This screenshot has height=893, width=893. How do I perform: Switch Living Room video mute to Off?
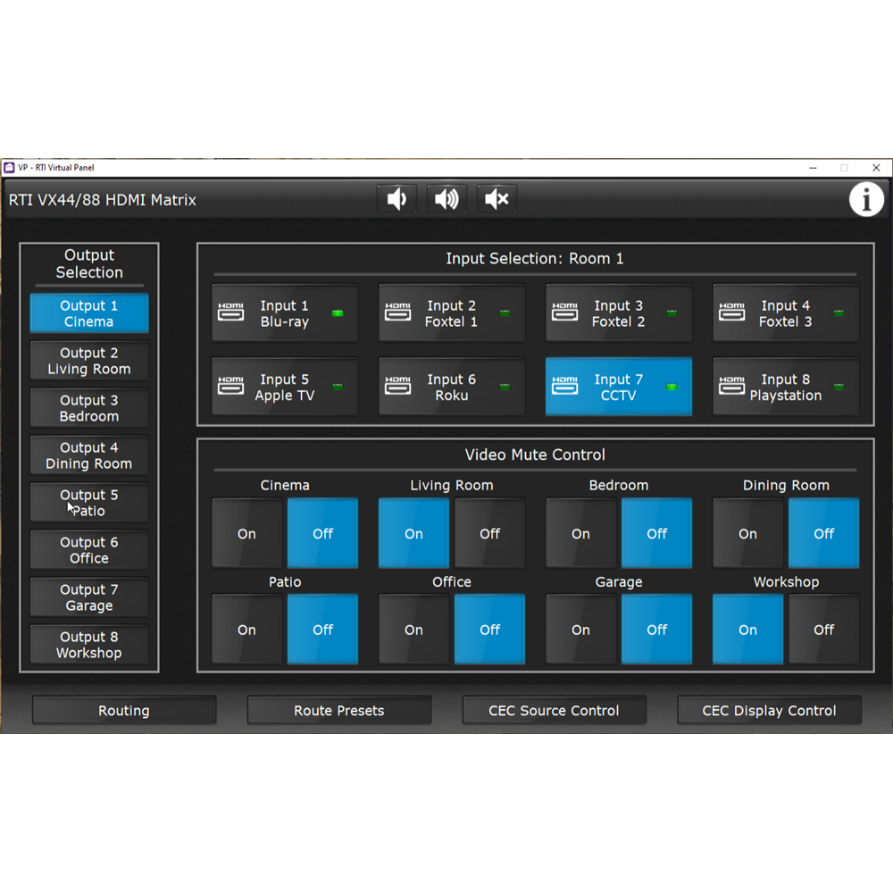[489, 534]
